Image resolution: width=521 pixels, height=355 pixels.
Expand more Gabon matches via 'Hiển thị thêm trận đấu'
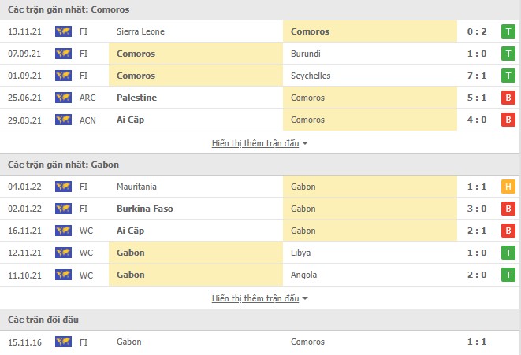255,298
